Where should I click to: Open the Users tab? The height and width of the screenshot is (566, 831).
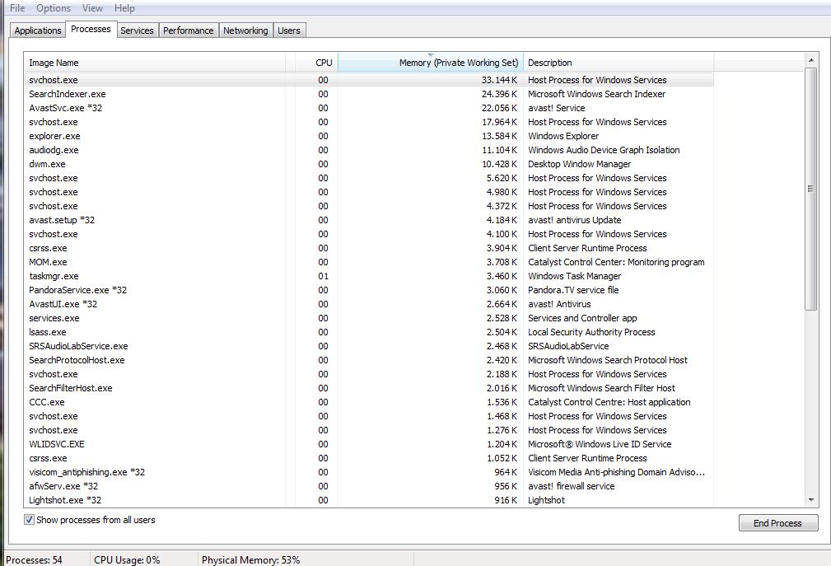click(289, 30)
